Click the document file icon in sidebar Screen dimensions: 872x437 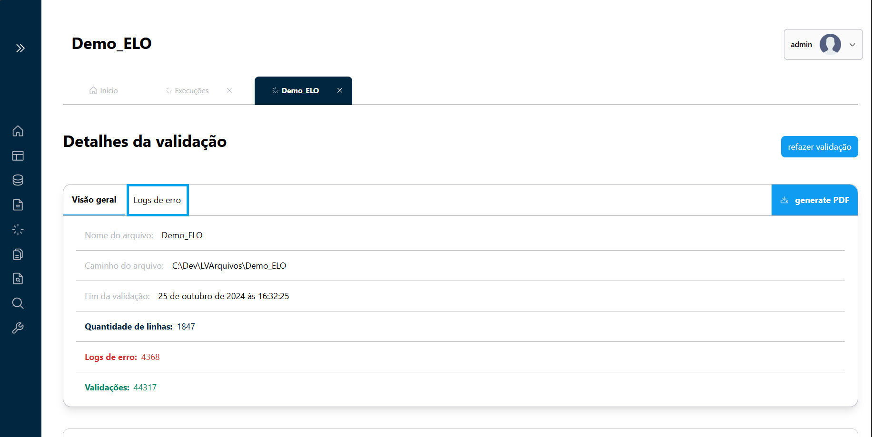click(18, 205)
